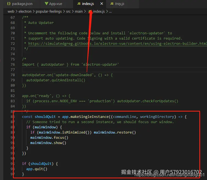Open the 'electron' breadcrumb segment
Screen dimensions: 207x180
coord(25,12)
